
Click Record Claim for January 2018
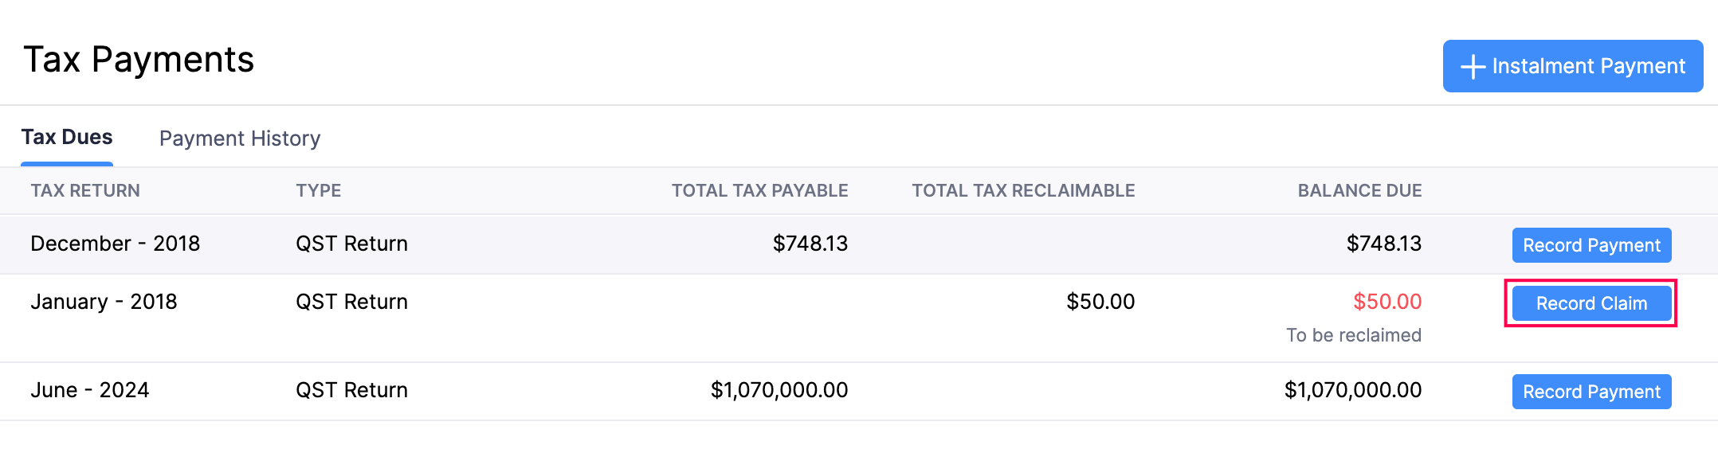coord(1591,303)
